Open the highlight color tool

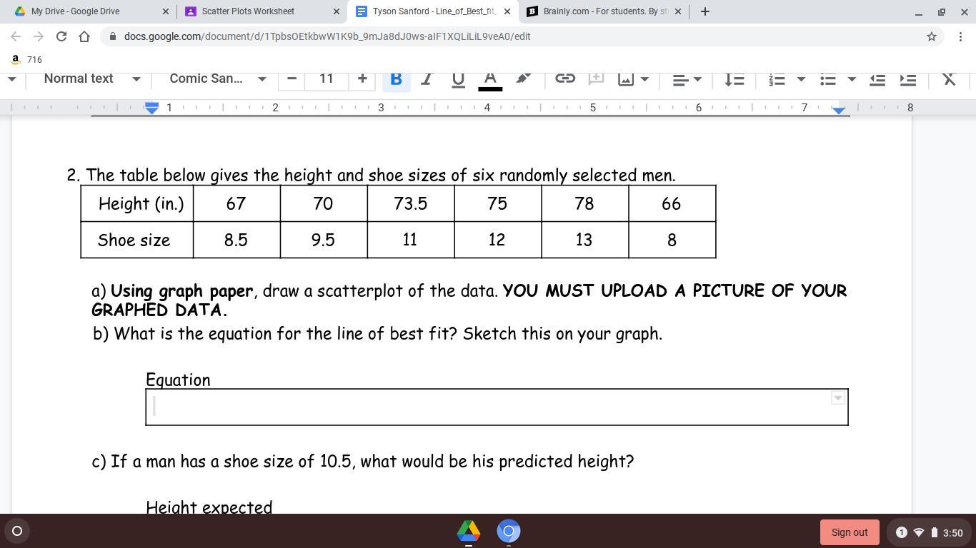(522, 78)
